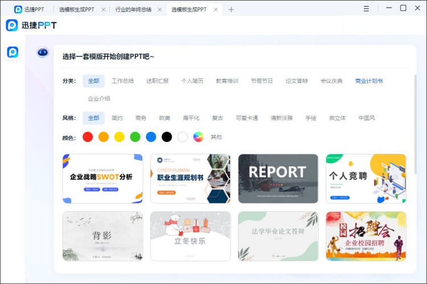427x284 pixels.
Task: Select the multicolor swatch with checkmark
Action: coord(198,137)
